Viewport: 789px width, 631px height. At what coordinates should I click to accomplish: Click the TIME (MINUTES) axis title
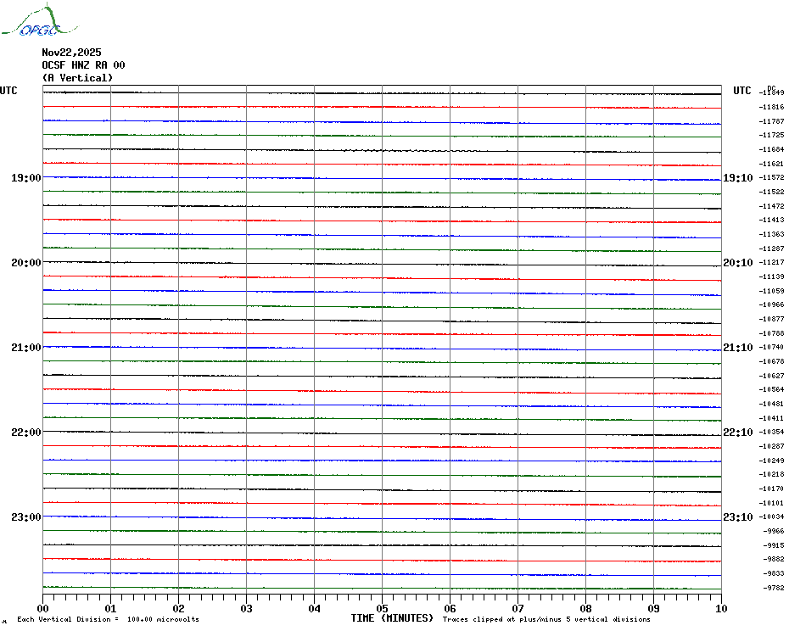pyautogui.click(x=392, y=618)
